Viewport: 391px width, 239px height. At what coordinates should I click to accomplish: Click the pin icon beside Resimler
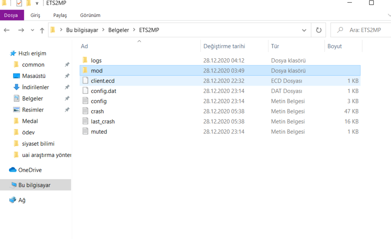(x=67, y=110)
